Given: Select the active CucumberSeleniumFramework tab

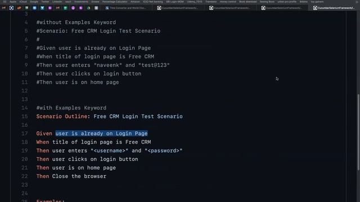Looking at the screenshot, I should (334, 8).
